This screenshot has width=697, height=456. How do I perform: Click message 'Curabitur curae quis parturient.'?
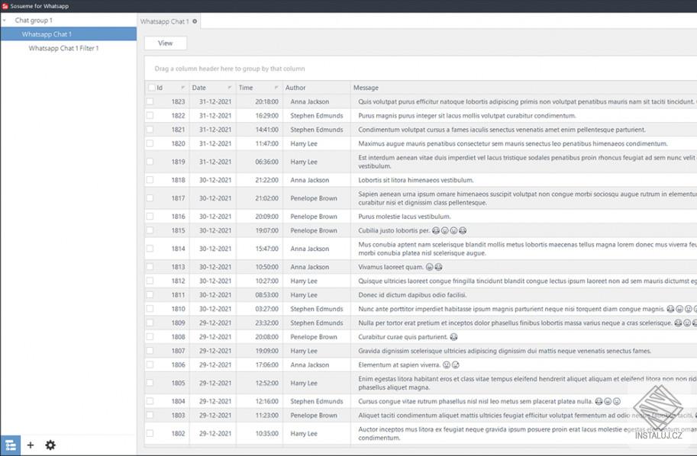[x=403, y=337]
